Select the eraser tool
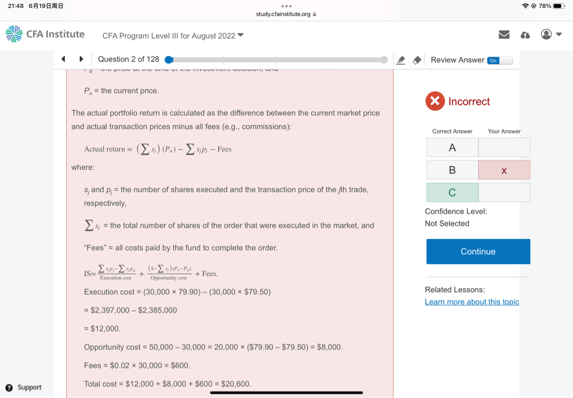The image size is (573, 398). coord(417,60)
